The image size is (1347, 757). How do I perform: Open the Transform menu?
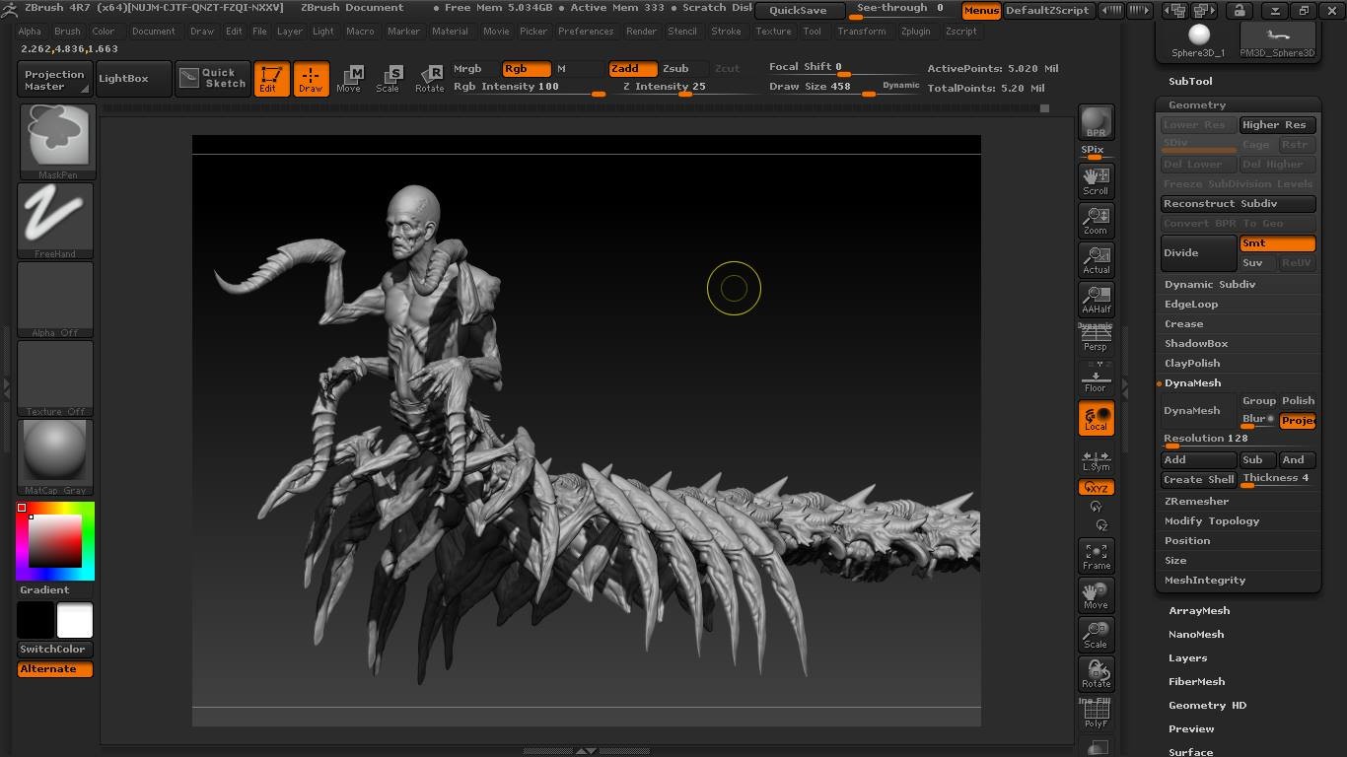[x=862, y=31]
